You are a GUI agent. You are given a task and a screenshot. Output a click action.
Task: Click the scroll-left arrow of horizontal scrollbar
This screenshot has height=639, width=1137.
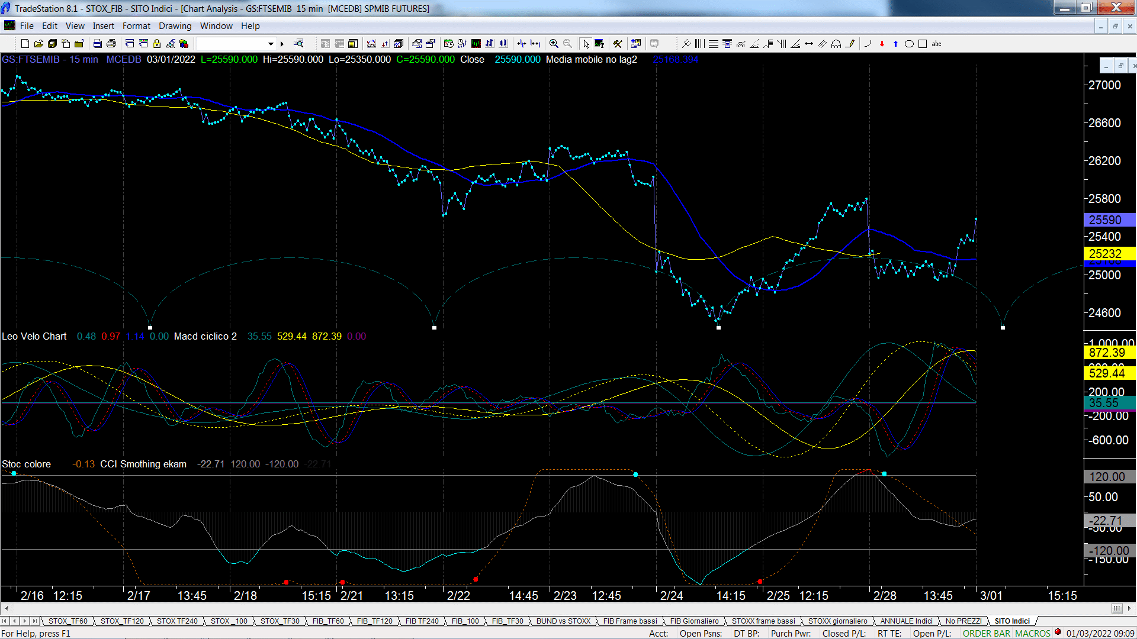coord(7,608)
